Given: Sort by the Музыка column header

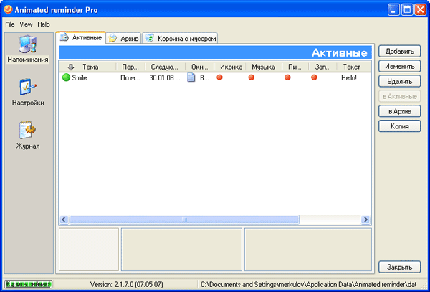Looking at the screenshot, I should [264, 67].
